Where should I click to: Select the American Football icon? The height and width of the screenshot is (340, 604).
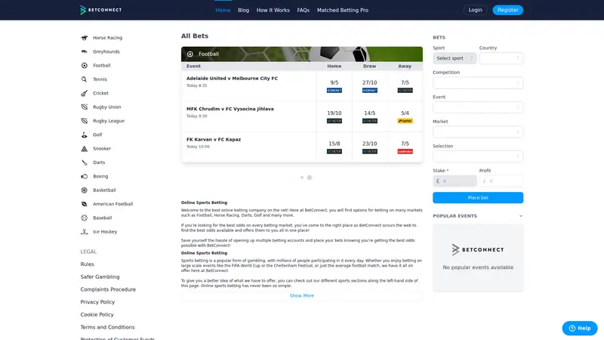pyautogui.click(x=85, y=204)
